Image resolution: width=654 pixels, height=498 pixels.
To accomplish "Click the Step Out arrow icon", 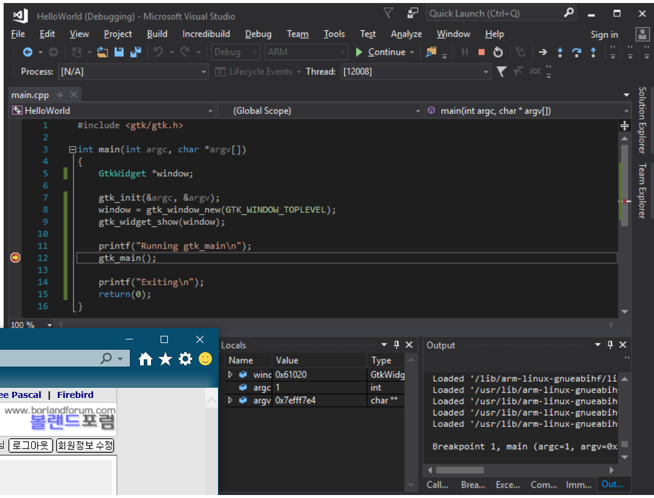I will tap(593, 52).
